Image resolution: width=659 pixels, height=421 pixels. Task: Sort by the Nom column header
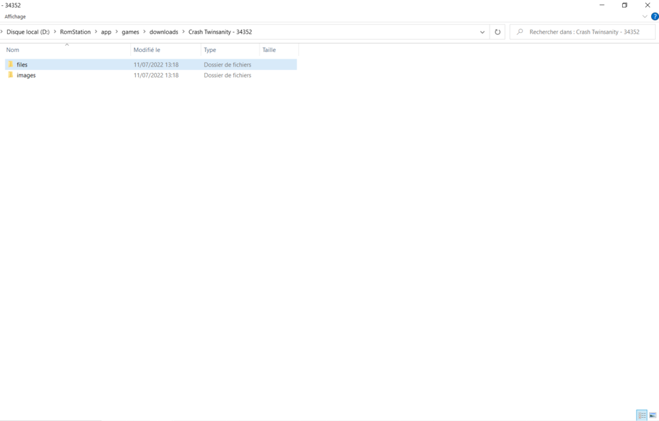pyautogui.click(x=13, y=50)
